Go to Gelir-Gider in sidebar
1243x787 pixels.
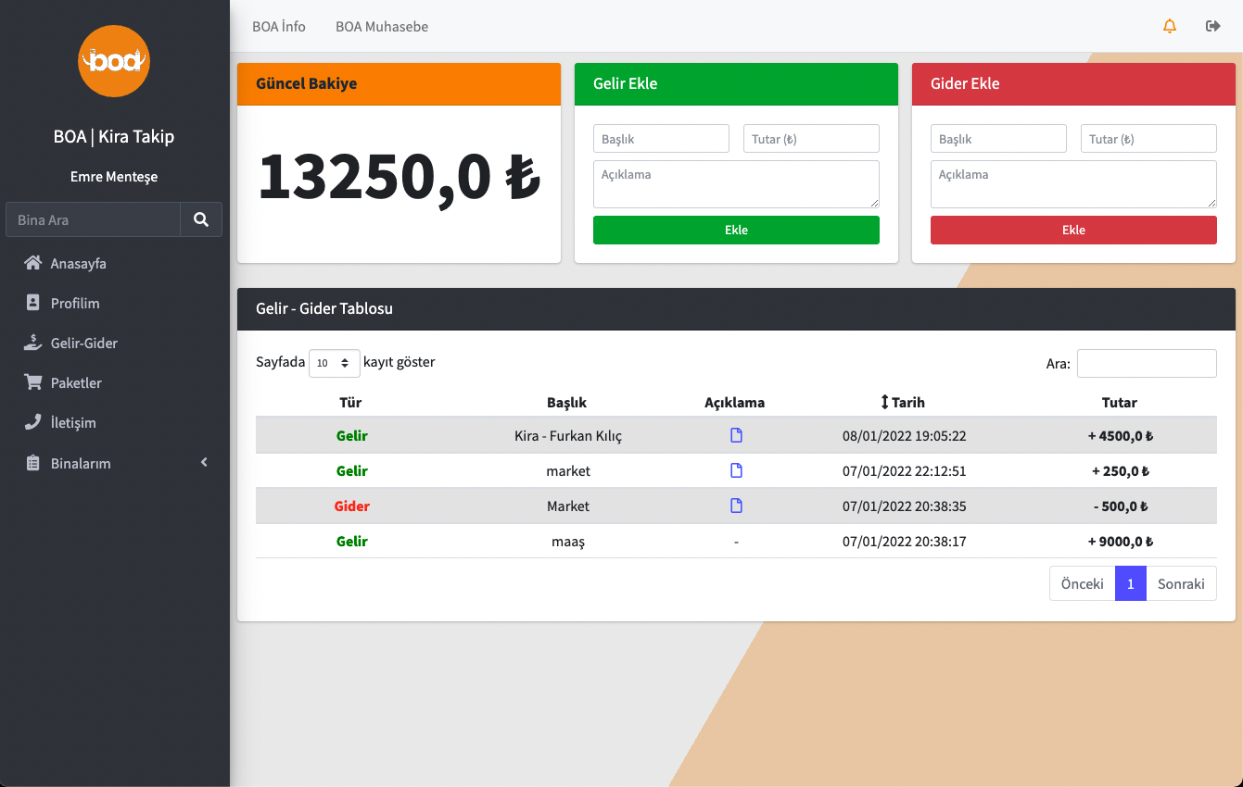tap(83, 344)
